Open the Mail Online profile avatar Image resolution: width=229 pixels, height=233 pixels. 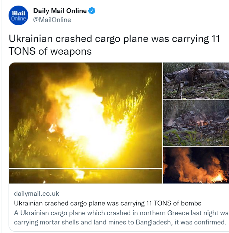pyautogui.click(x=18, y=16)
